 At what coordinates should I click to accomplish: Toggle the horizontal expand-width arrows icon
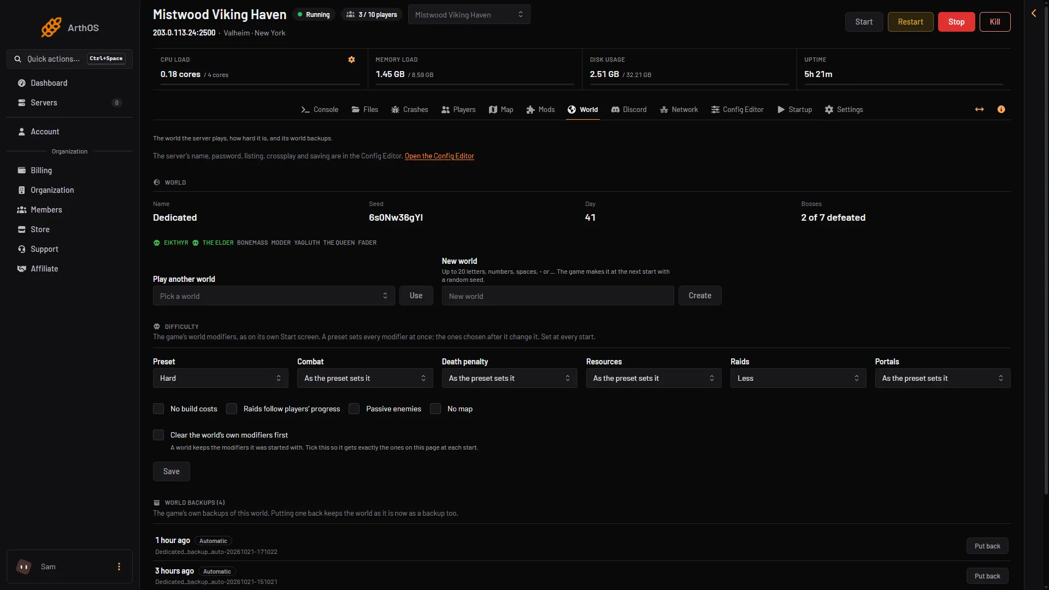979,109
